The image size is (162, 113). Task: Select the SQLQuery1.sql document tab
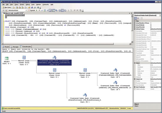[x=13, y=13]
